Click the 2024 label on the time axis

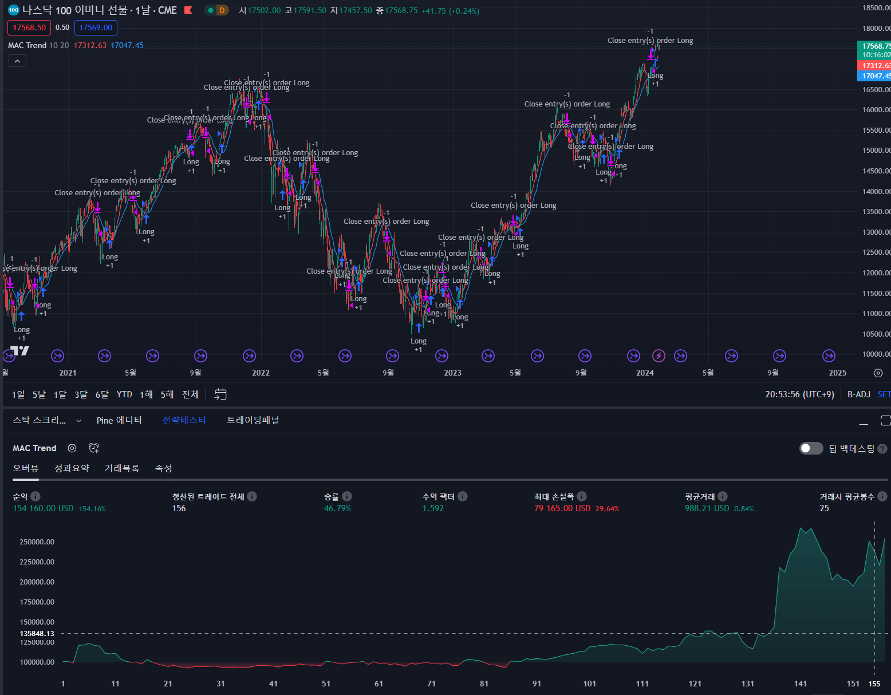pos(645,373)
